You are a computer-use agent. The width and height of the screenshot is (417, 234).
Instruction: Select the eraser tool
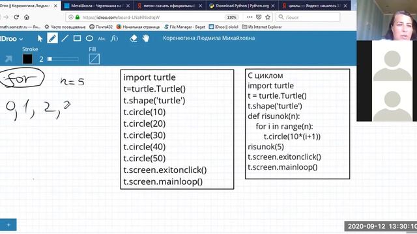coord(133,38)
